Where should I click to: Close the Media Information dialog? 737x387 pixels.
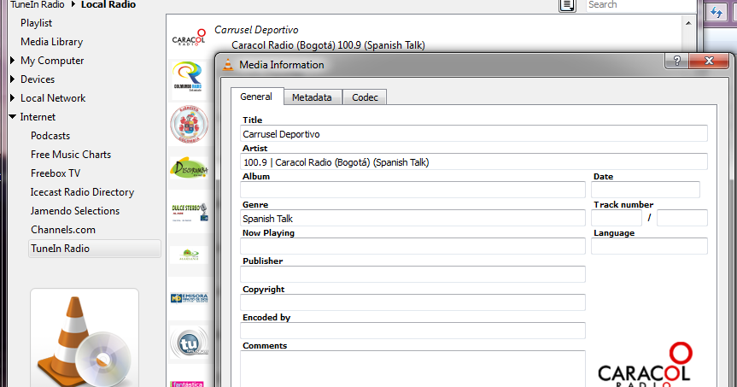710,61
